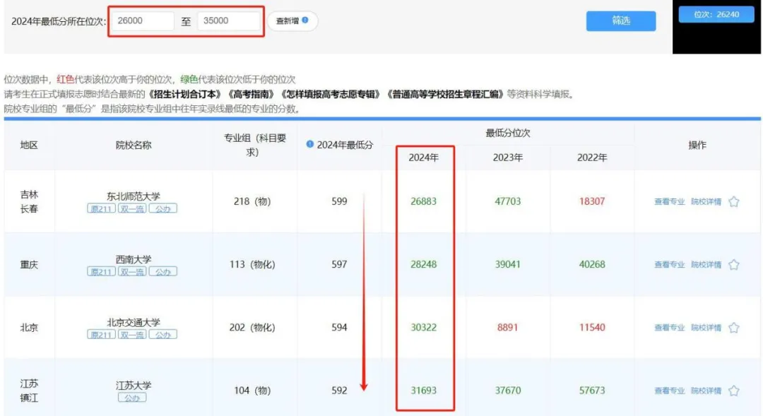Open 院校详情 for 西南大学
Viewport: 763px width, 416px height.
706,265
